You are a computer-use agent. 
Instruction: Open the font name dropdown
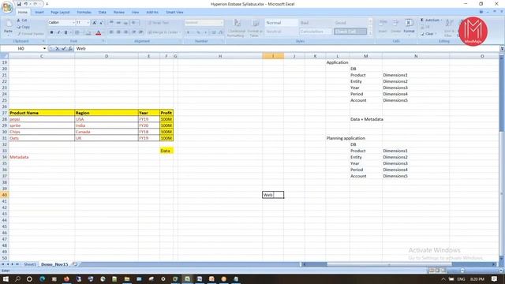[x=73, y=23]
